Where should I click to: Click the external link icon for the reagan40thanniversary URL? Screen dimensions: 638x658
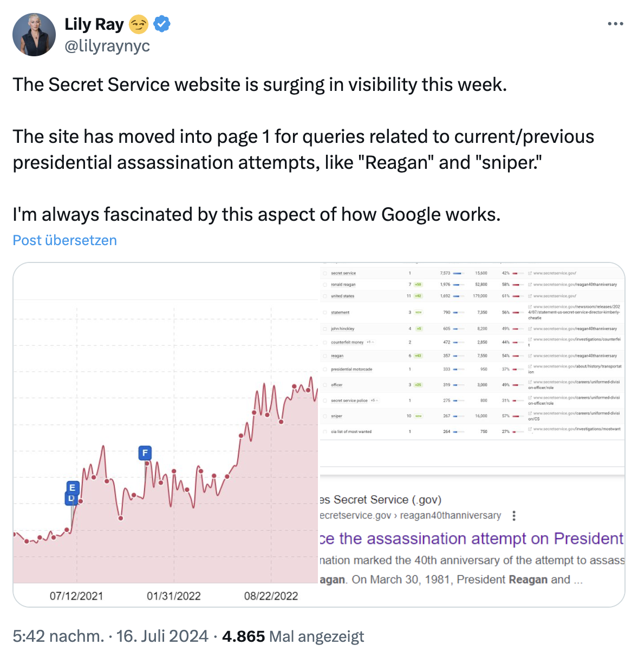coord(530,284)
